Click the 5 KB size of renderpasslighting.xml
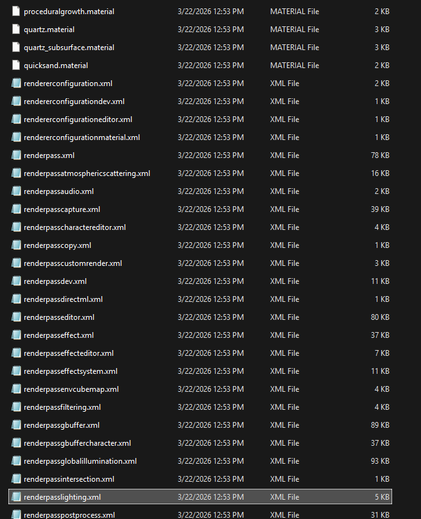421x519 pixels. click(x=382, y=497)
